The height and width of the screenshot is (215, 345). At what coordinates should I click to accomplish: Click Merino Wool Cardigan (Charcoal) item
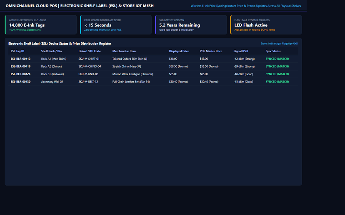[x=132, y=74]
